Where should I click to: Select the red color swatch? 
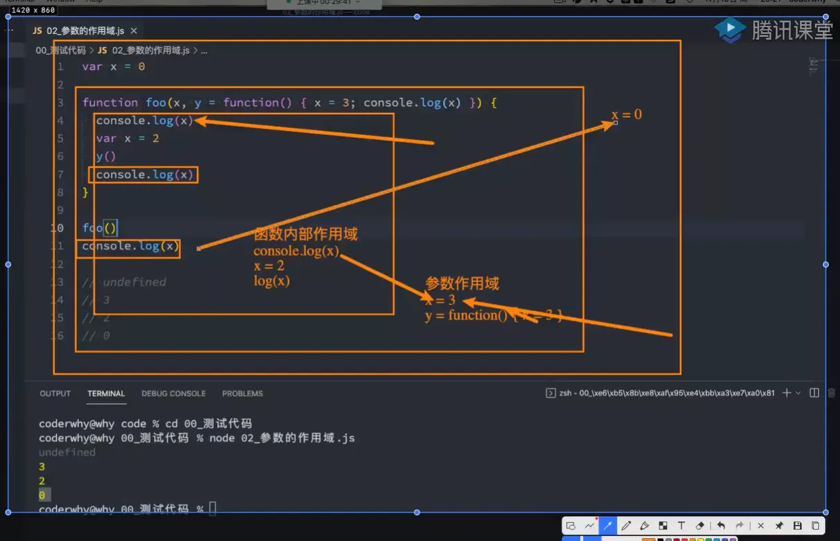point(684,539)
